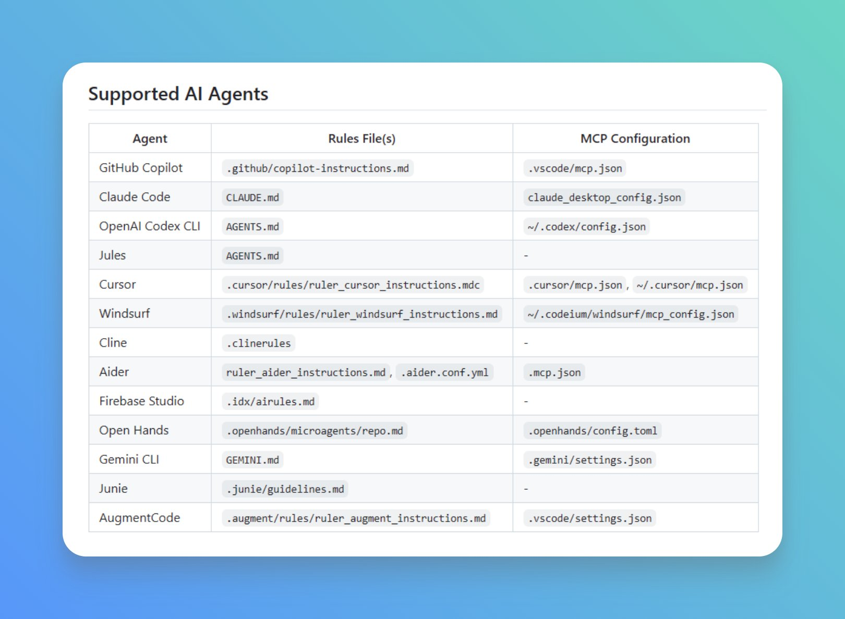This screenshot has height=619, width=845.
Task: Click the '.clinerules' code text
Action: coord(259,343)
